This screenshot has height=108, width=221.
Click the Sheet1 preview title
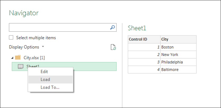(x=137, y=28)
